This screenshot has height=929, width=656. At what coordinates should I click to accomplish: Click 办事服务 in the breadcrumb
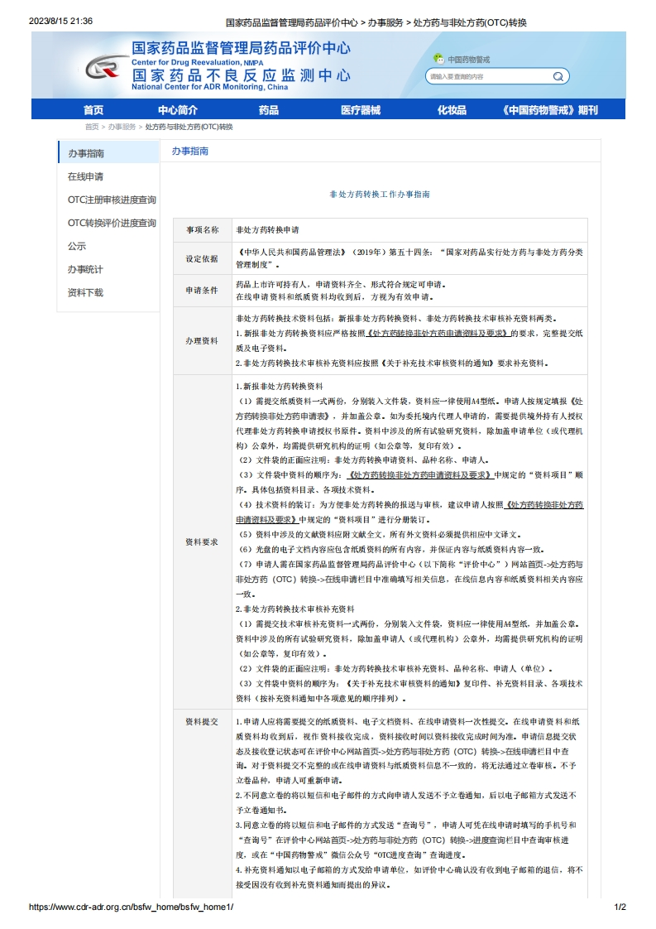pyautogui.click(x=122, y=128)
